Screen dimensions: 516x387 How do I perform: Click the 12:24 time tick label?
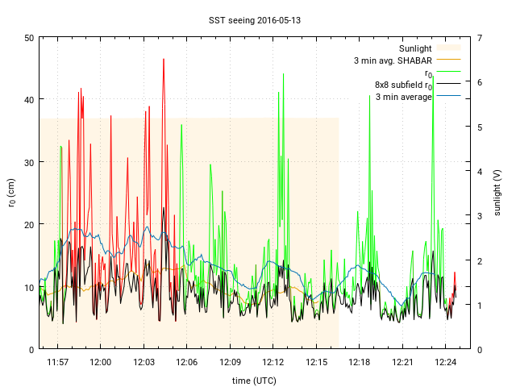tap(446, 362)
